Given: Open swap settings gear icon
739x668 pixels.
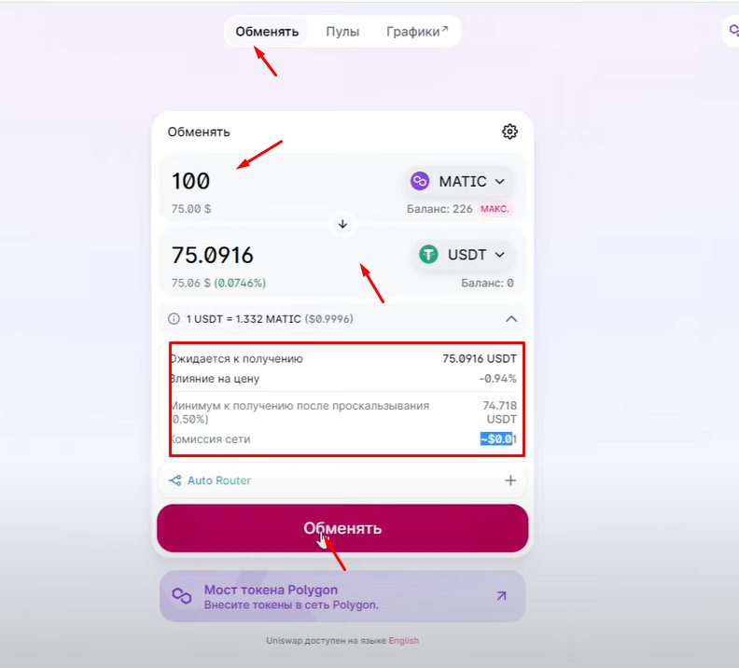Looking at the screenshot, I should (509, 132).
